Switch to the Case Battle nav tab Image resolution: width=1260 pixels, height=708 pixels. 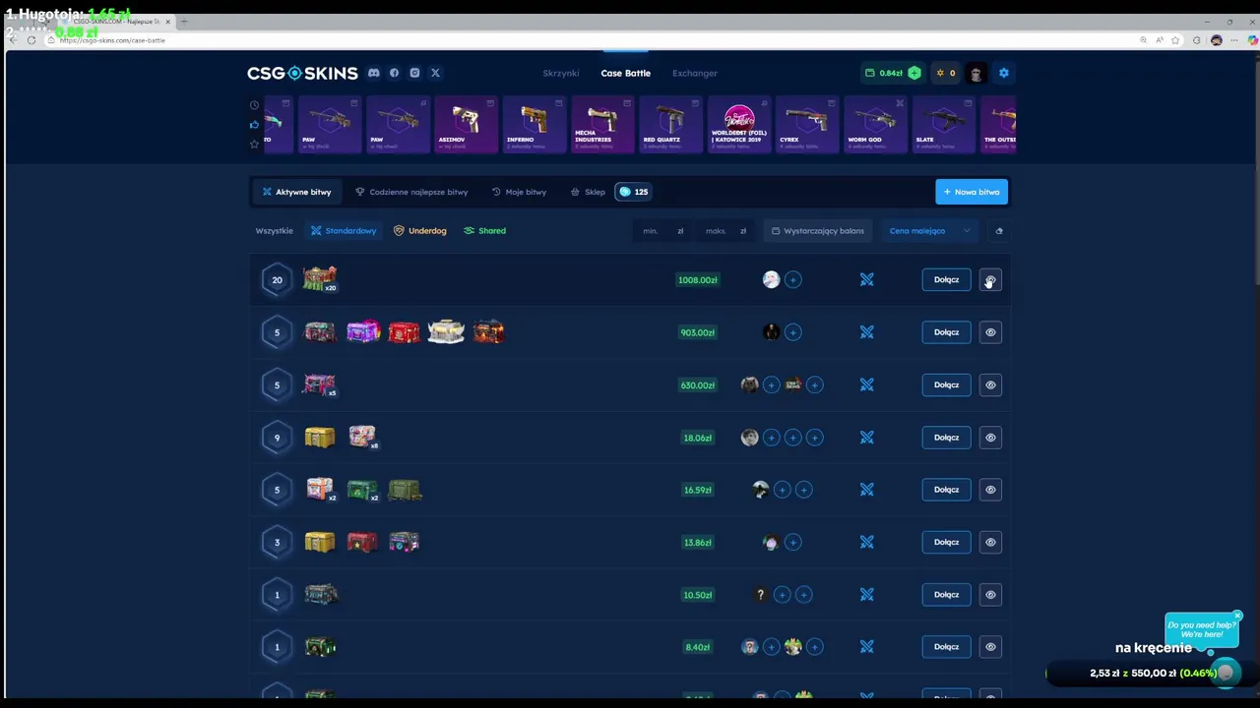point(625,73)
